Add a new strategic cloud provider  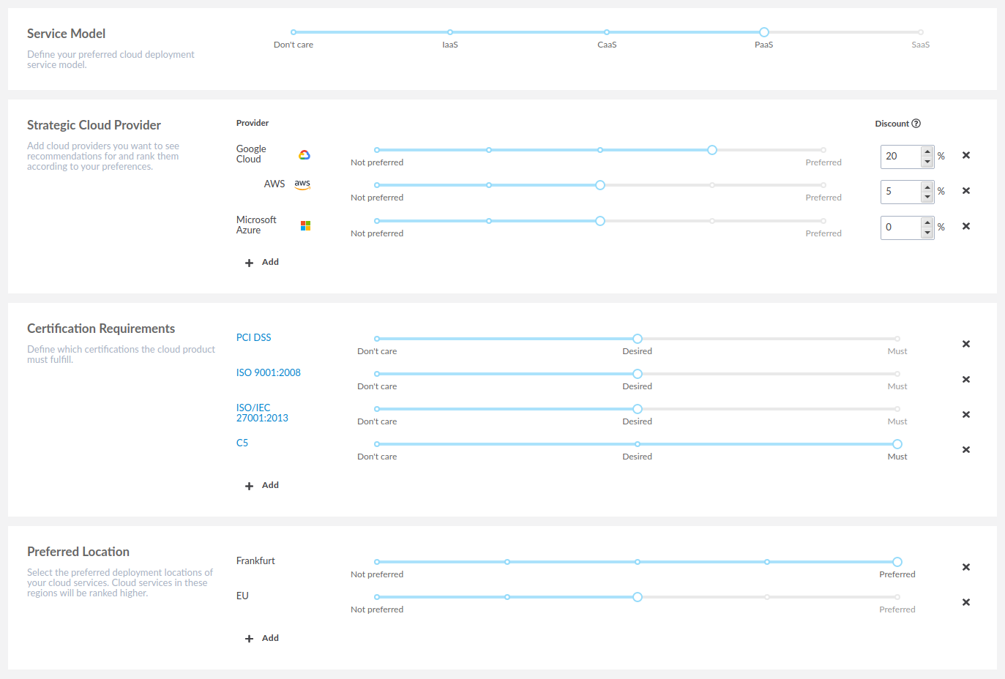click(x=262, y=262)
